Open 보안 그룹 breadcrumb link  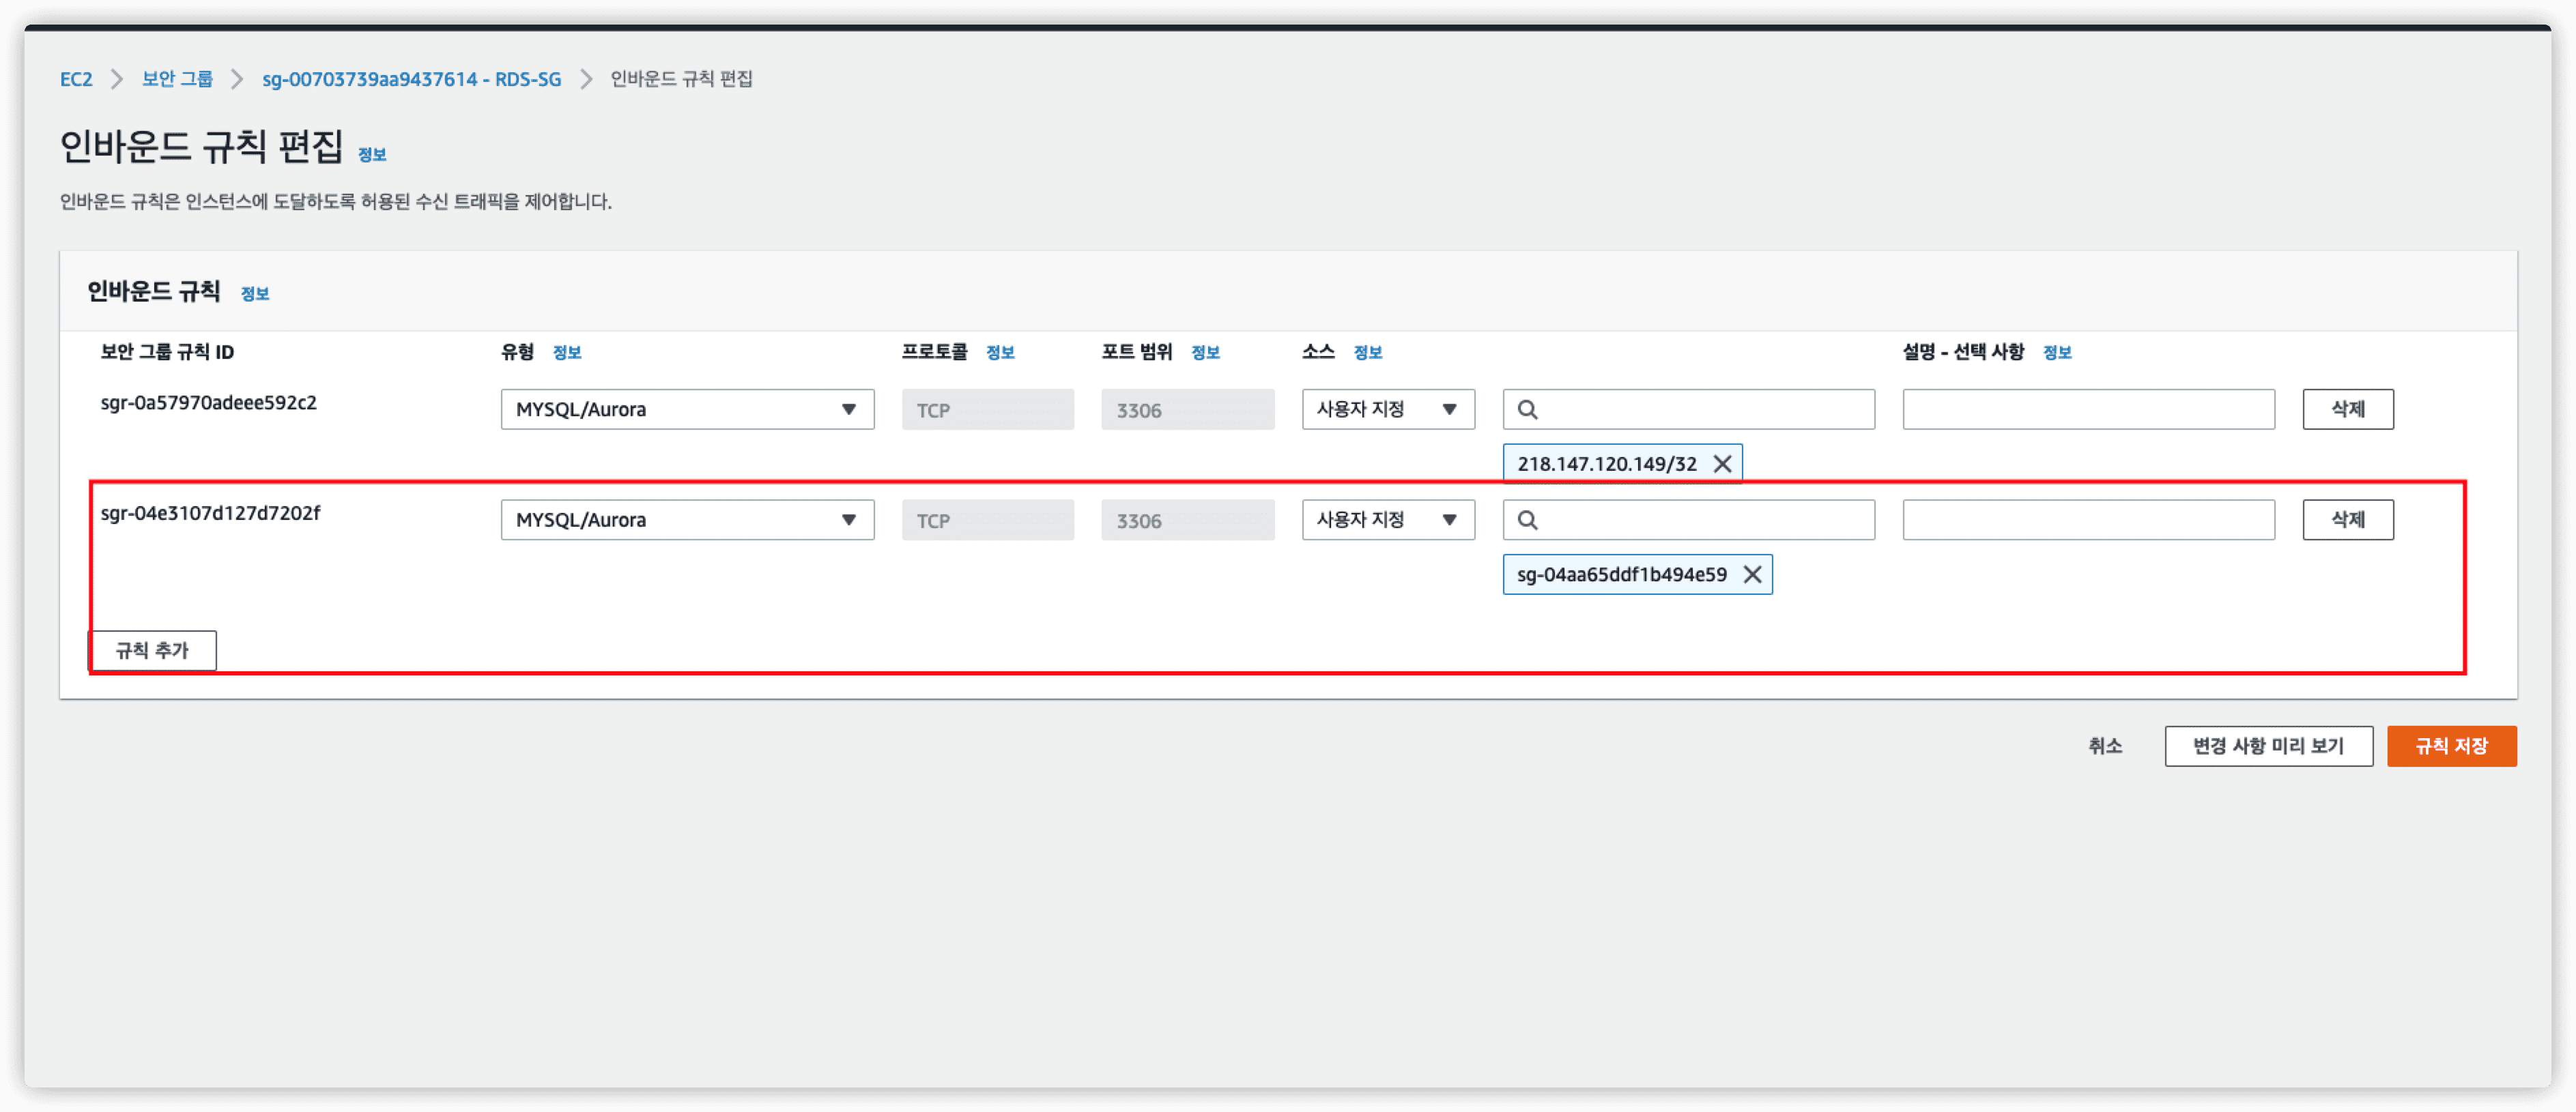(x=177, y=79)
